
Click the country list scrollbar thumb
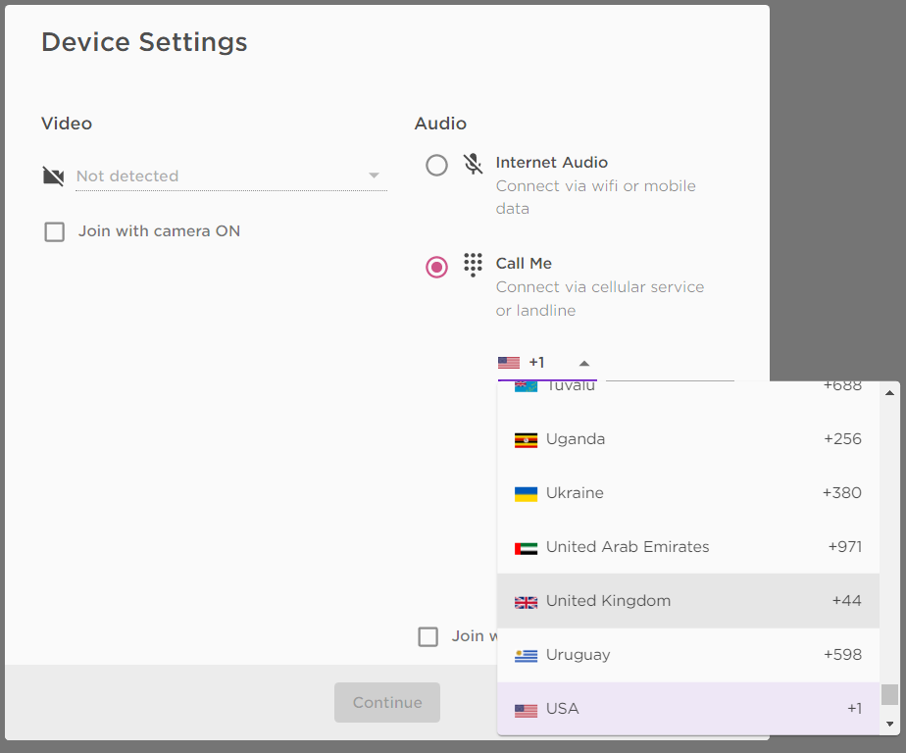click(890, 694)
